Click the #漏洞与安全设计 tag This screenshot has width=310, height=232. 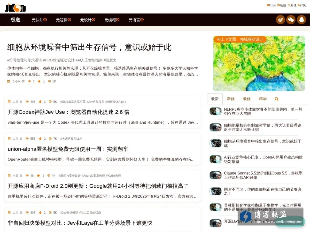(x=69, y=176)
